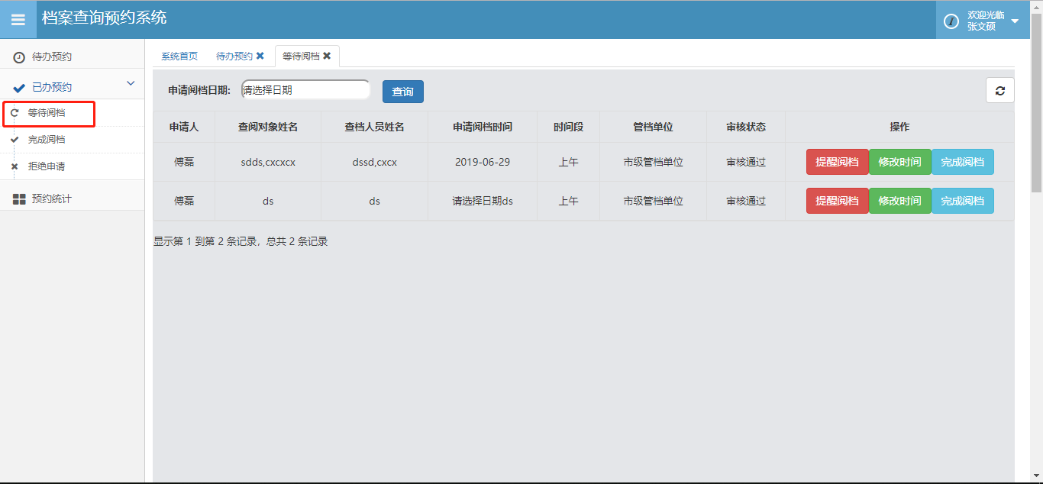The image size is (1043, 484).
Task: Collapse the 已办预约 sidebar section chevron
Action: pos(131,84)
